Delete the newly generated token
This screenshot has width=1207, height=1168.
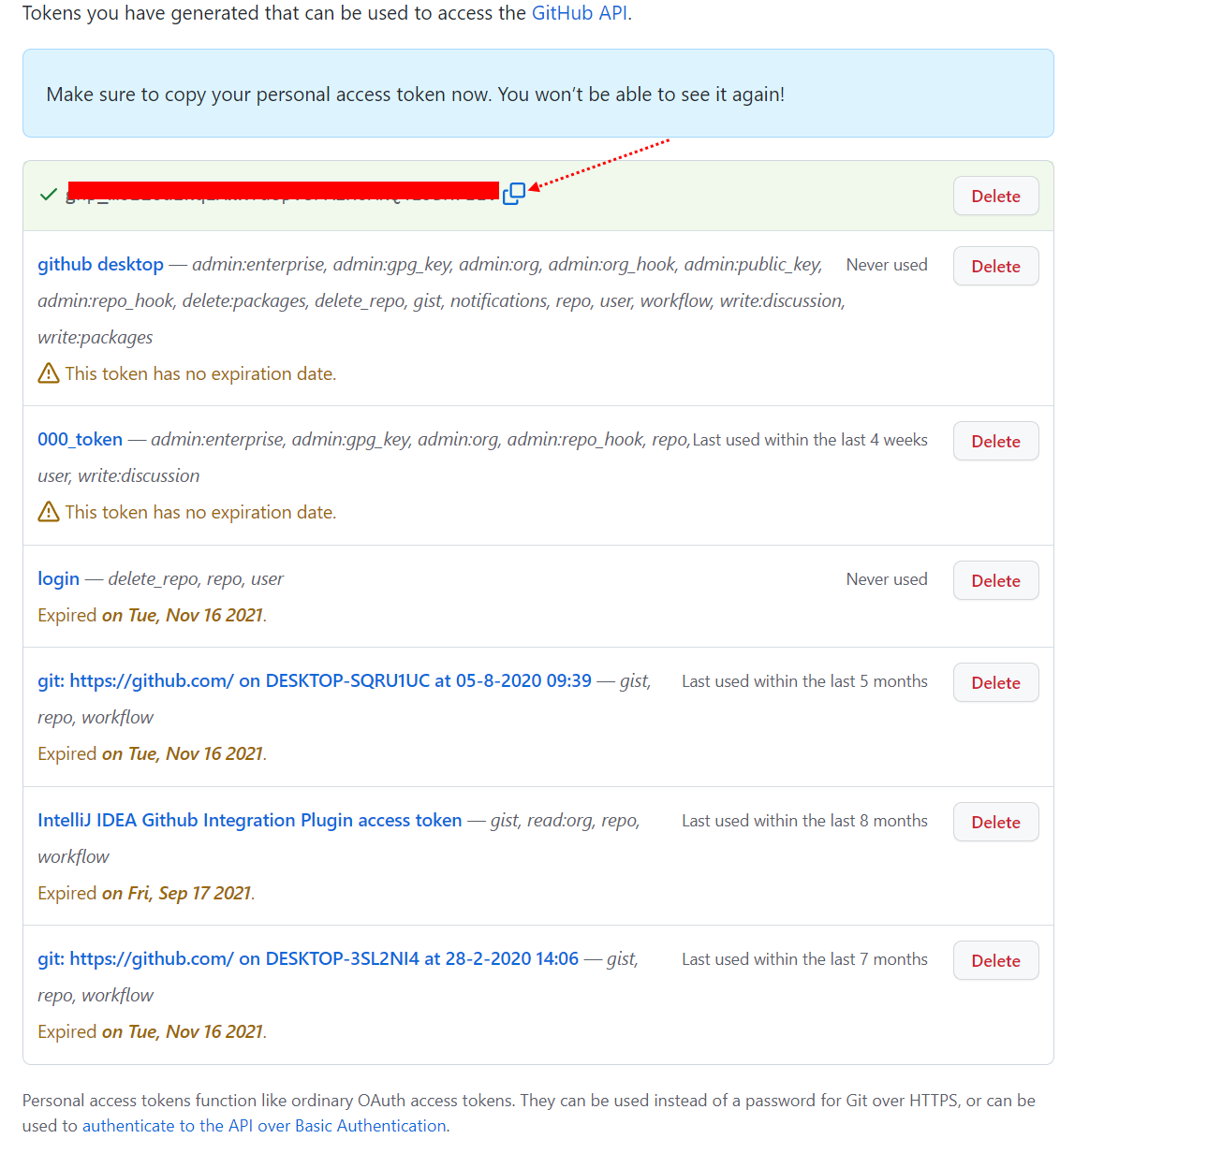tap(995, 196)
